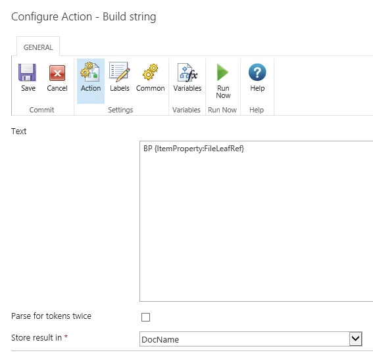Image resolution: width=373 pixels, height=357 pixels.
Task: Click the Run Now group label
Action: point(222,110)
